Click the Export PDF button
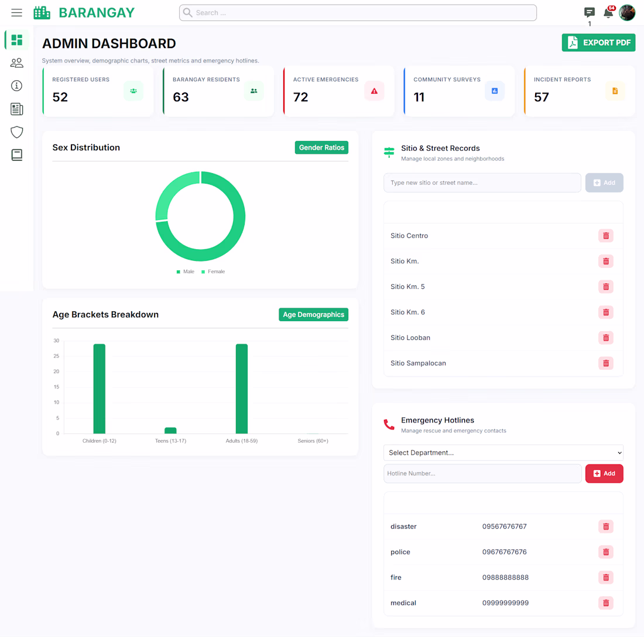The image size is (644, 637). pos(598,43)
